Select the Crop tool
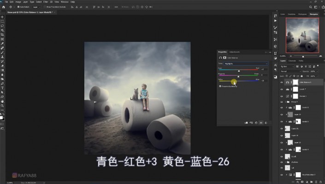This screenshot has height=184, width=325. coord(2,35)
